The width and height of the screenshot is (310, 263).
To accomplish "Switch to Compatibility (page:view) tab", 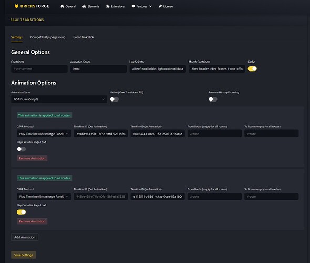I will [x=48, y=37].
